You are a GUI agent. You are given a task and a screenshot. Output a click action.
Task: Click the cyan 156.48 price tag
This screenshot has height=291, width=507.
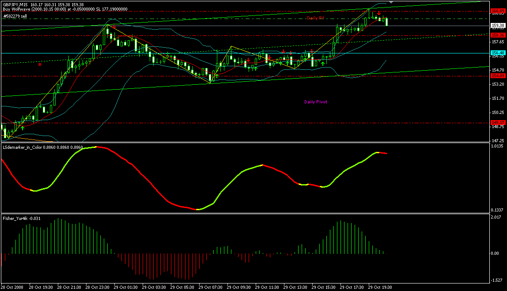497,53
